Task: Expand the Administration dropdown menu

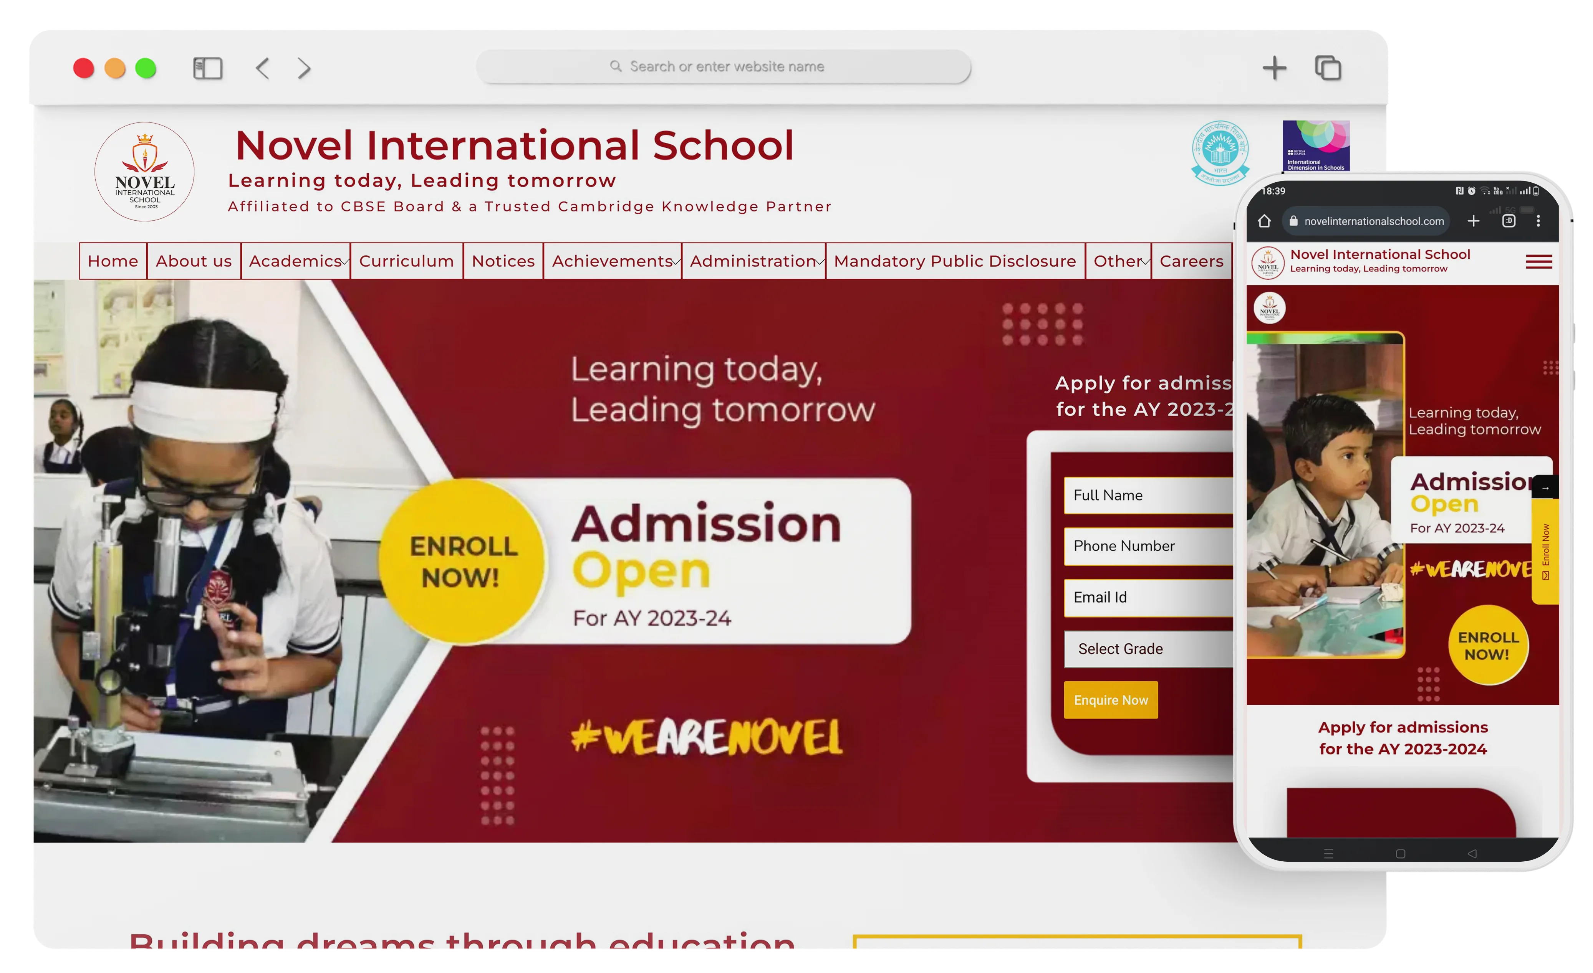Action: 754,261
